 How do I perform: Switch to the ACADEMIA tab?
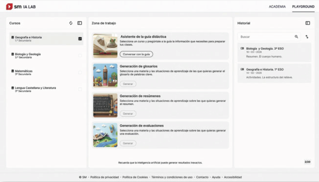point(277,7)
